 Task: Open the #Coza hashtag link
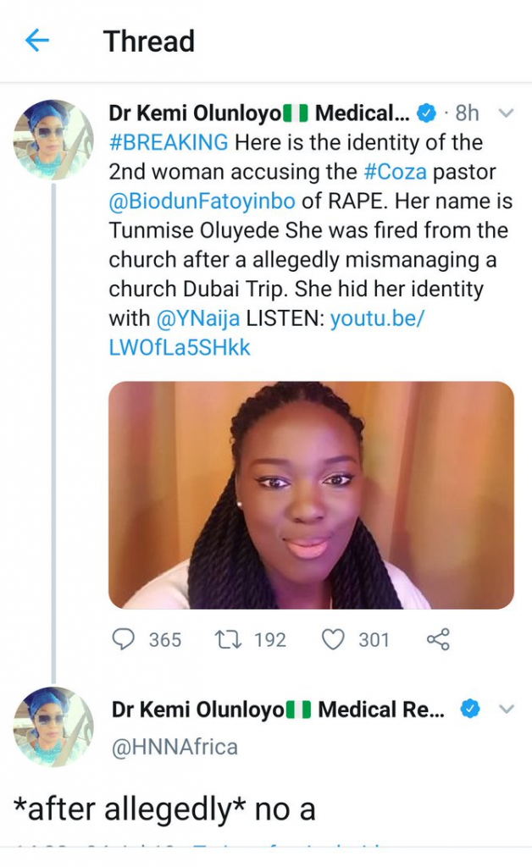click(397, 172)
